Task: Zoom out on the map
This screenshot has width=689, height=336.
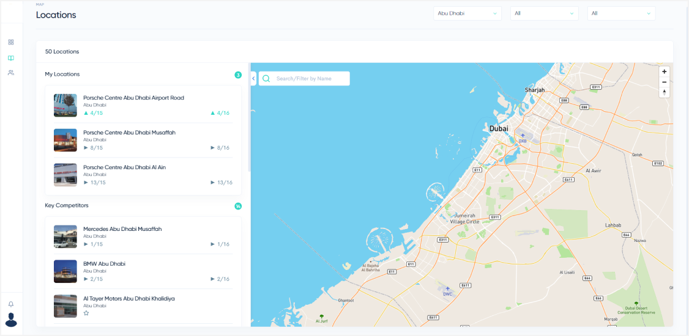Action: click(665, 82)
